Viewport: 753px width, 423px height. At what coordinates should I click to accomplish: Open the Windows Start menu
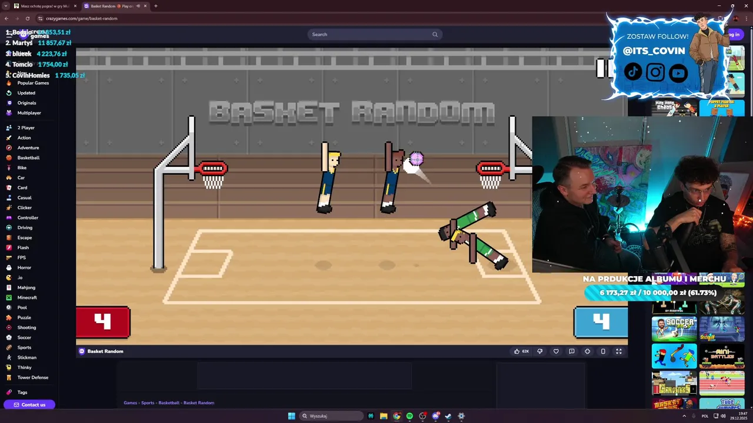click(x=292, y=416)
